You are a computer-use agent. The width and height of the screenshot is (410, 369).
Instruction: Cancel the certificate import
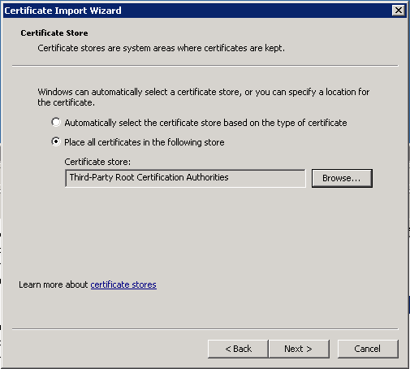[x=368, y=349]
